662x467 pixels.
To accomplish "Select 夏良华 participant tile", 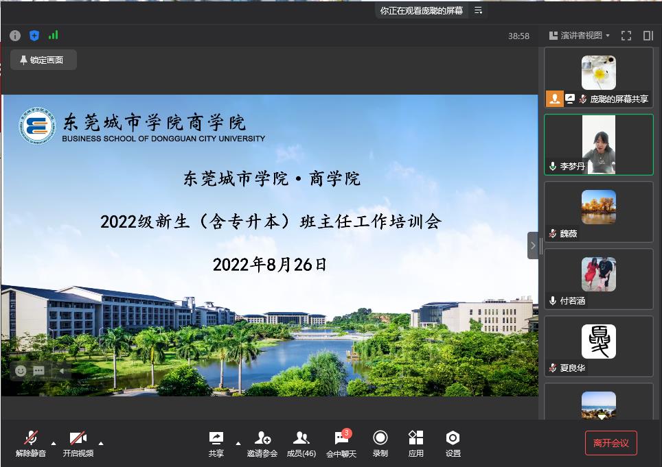I will tap(599, 346).
